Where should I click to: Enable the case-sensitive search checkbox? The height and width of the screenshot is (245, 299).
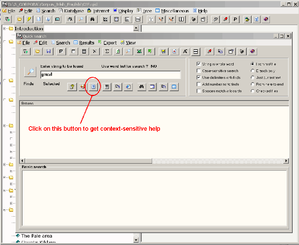[x=199, y=71]
